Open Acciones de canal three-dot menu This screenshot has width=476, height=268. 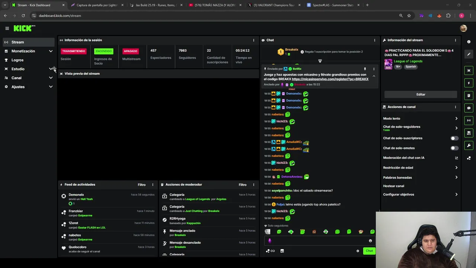click(x=455, y=107)
